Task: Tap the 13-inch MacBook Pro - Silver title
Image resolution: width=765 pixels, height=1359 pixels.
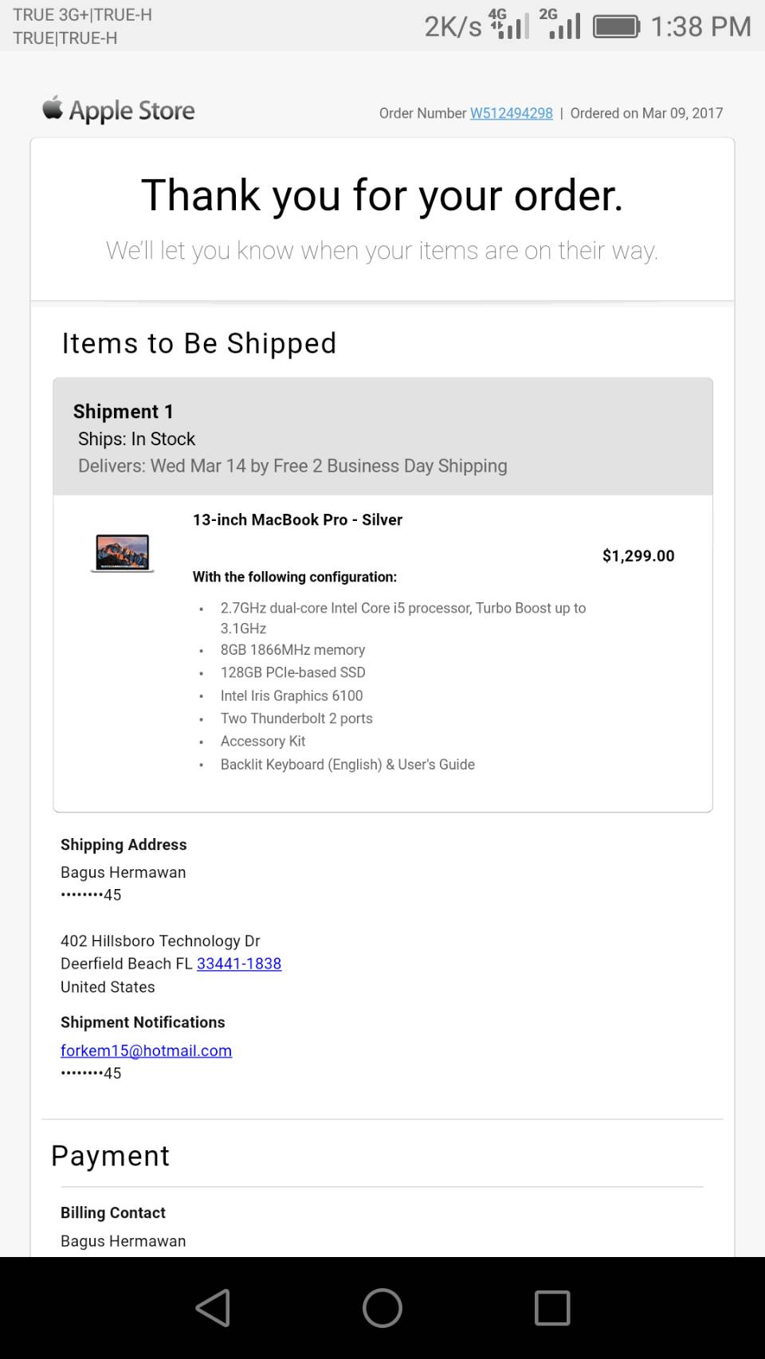Action: point(297,519)
